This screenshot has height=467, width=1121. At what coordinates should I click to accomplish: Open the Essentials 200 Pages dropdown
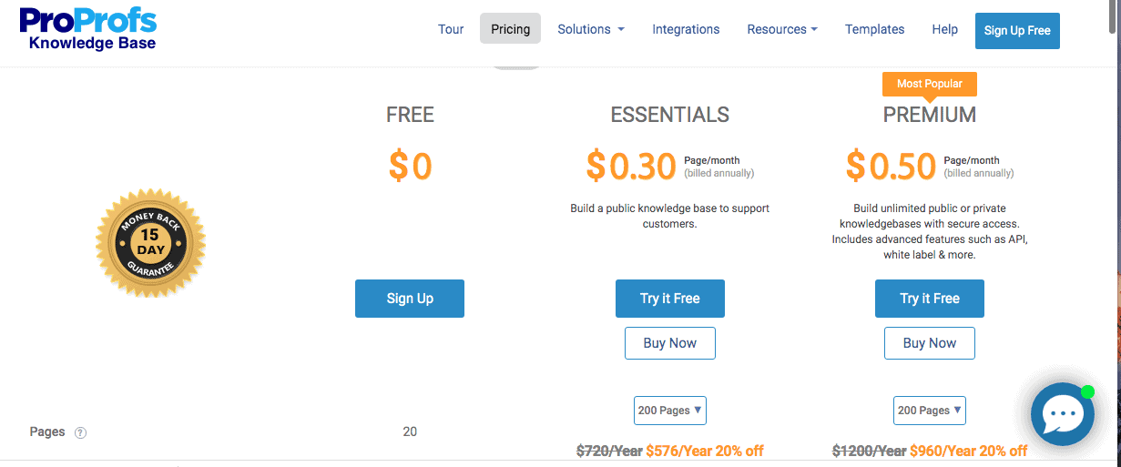[670, 411]
